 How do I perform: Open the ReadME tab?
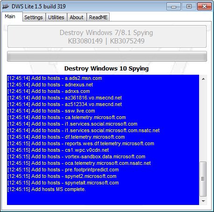(98, 17)
